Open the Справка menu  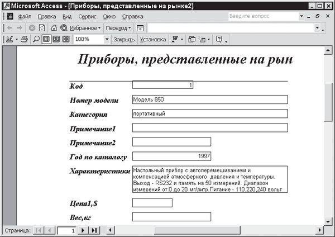pos(132,16)
